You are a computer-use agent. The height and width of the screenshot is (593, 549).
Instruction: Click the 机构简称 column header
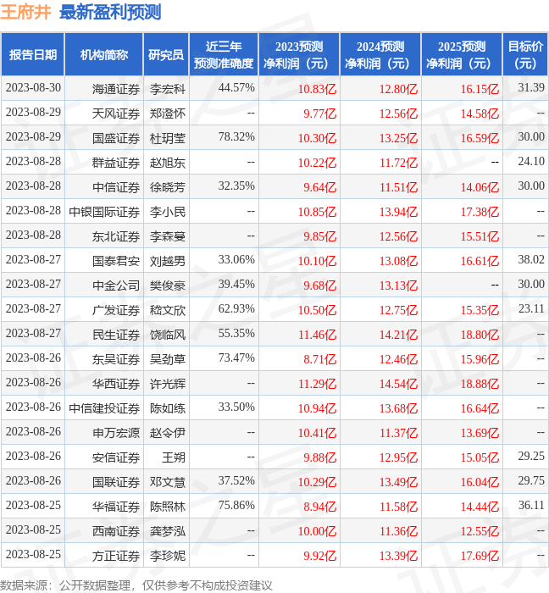(104, 55)
